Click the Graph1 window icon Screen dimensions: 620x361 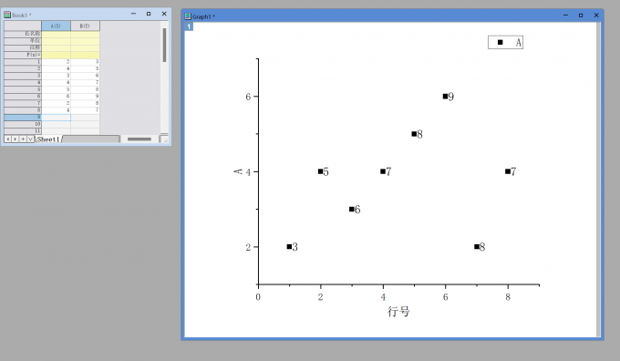[188, 16]
